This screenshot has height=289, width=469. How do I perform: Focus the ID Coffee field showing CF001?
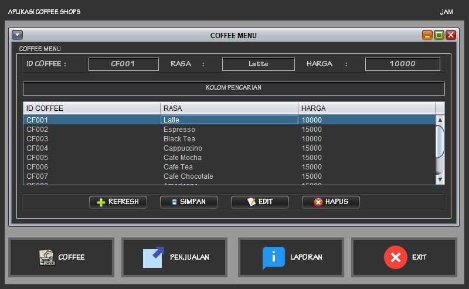click(x=123, y=64)
